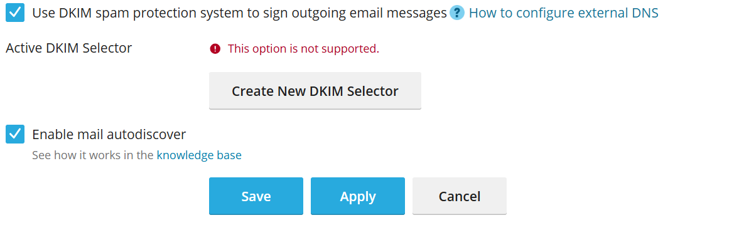Click the 'This option is not supported.' message
The image size is (739, 235).
point(303,48)
